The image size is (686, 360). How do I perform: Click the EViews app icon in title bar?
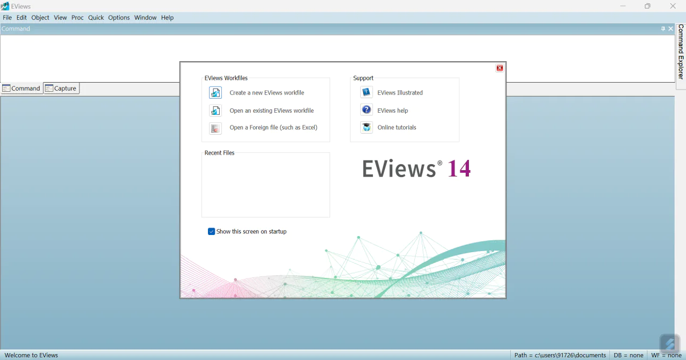click(x=5, y=6)
